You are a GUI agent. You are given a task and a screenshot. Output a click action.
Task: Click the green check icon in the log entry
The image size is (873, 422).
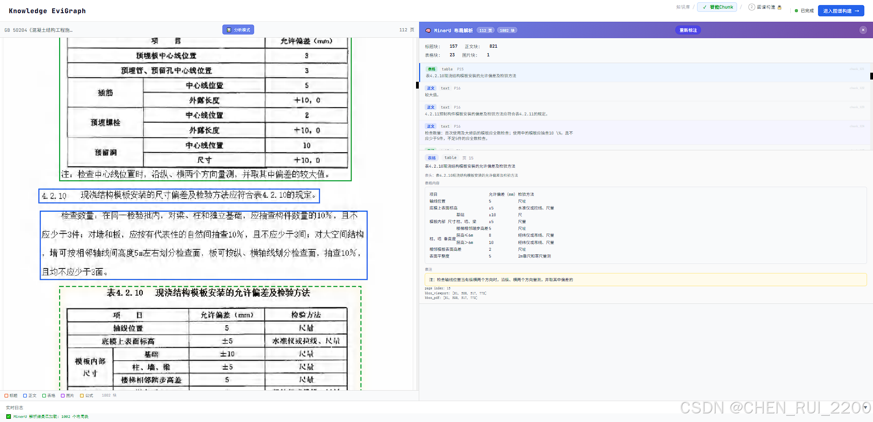point(8,417)
